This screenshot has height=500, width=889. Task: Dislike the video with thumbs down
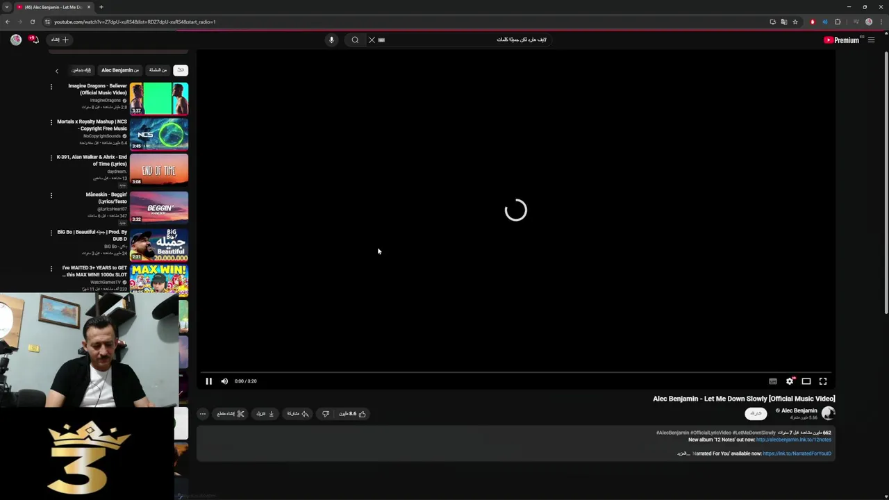[325, 414]
